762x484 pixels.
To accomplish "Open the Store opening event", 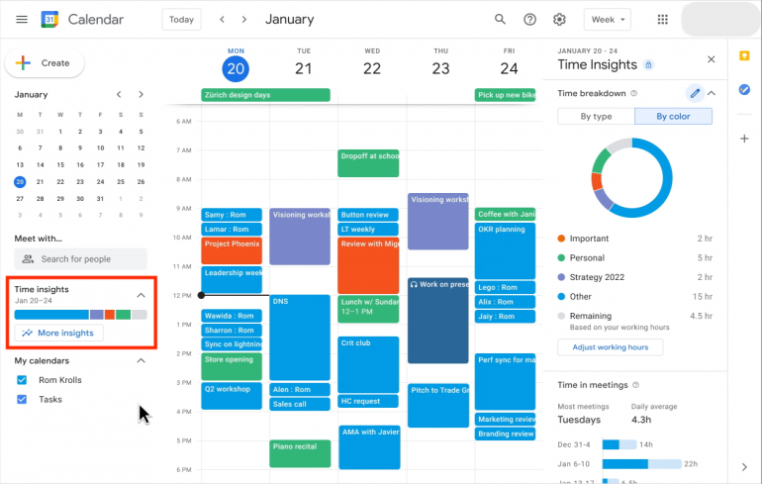I will coord(232,366).
